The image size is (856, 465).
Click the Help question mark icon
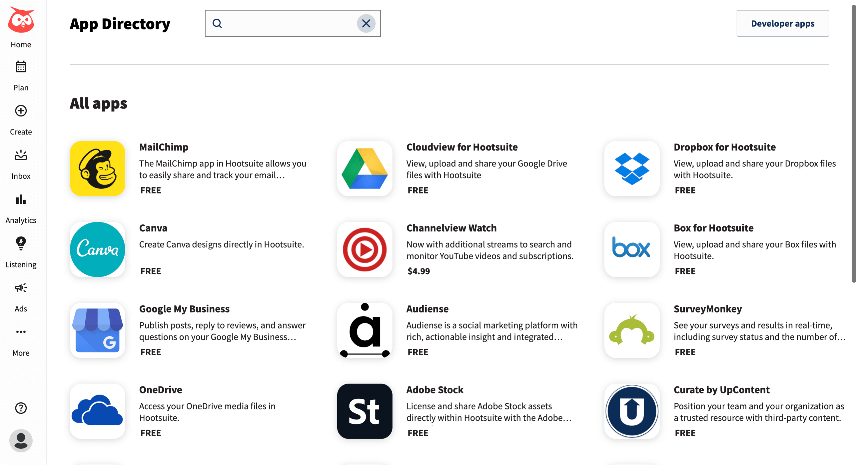[x=21, y=408]
